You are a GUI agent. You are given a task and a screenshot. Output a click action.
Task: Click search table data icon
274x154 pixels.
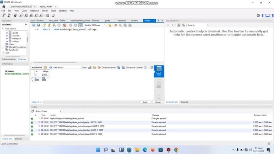48,15
